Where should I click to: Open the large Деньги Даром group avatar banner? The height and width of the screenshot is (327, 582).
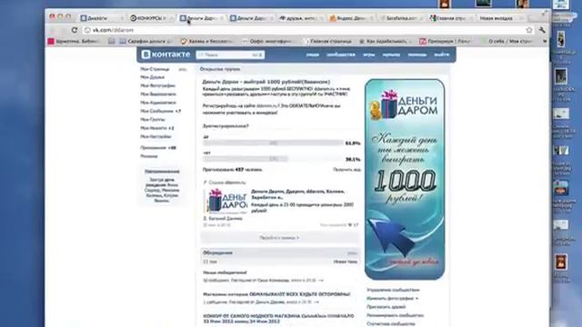(405, 180)
